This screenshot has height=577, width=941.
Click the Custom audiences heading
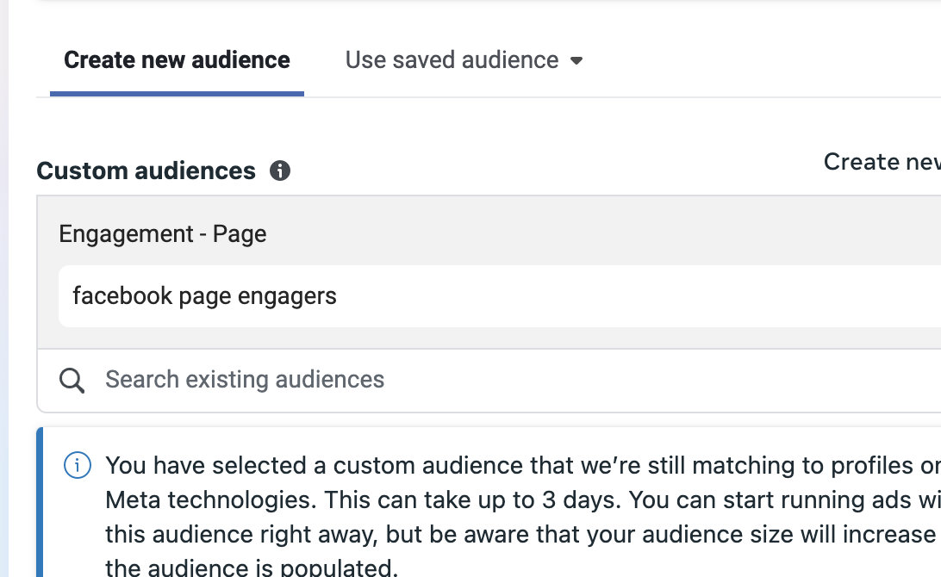click(146, 171)
